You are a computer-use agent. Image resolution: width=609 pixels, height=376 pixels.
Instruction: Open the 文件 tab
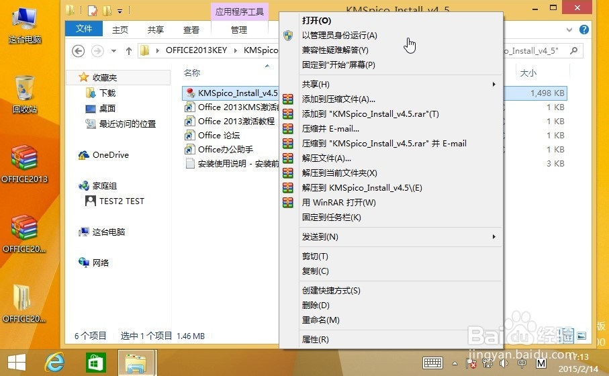84,29
